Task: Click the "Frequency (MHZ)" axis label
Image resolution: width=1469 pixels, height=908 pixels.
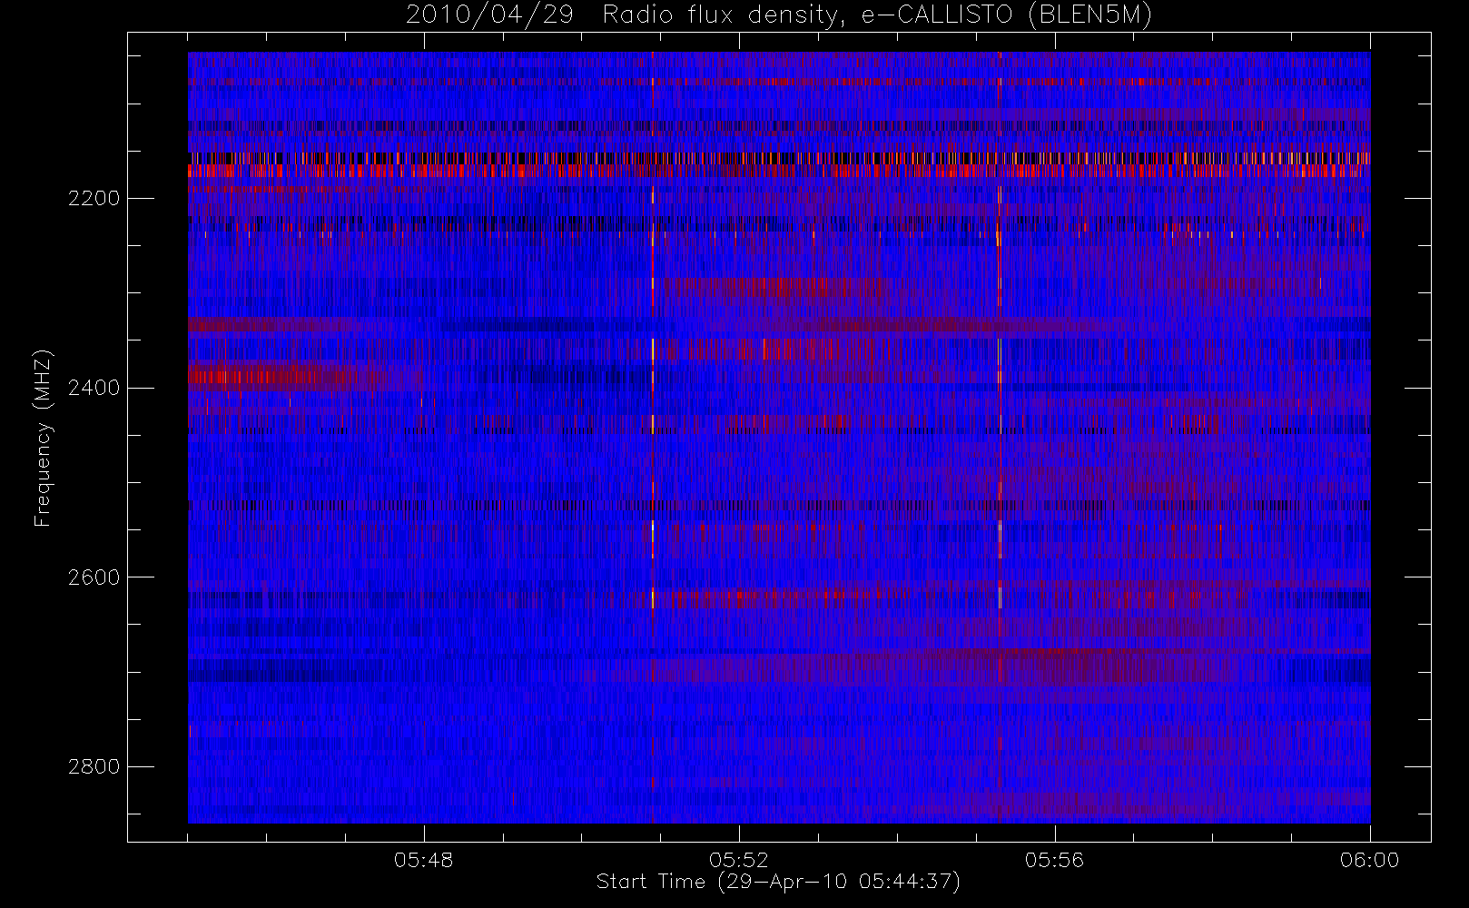Action: click(42, 439)
